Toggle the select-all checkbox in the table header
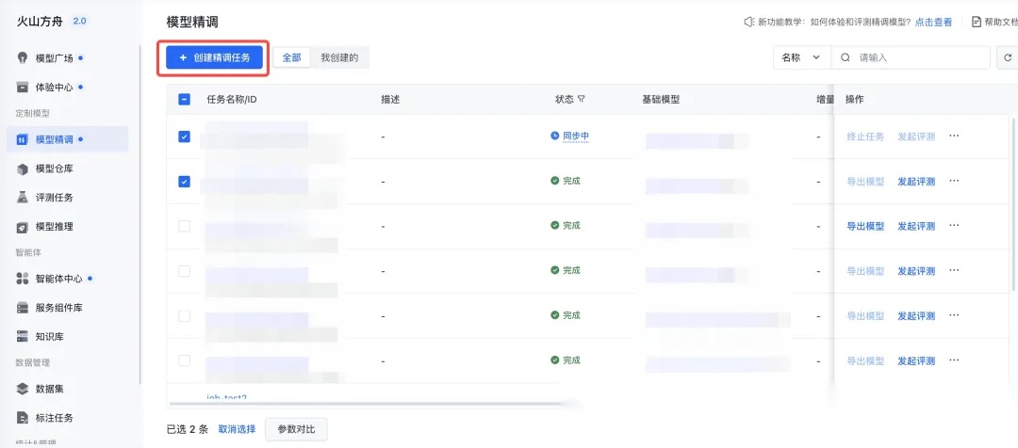 point(185,99)
